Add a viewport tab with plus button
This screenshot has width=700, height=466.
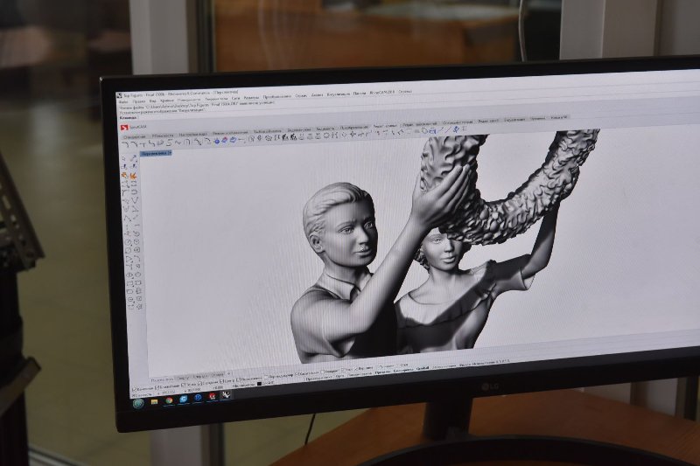click(230, 373)
